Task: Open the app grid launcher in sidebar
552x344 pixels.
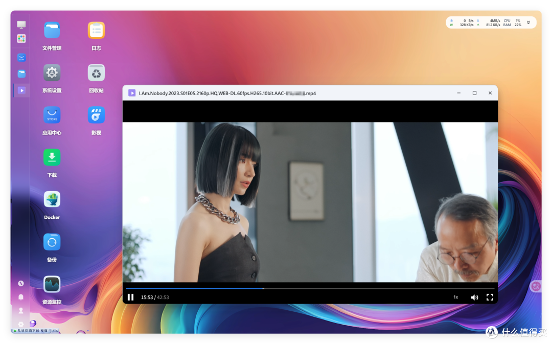Action: click(x=21, y=39)
